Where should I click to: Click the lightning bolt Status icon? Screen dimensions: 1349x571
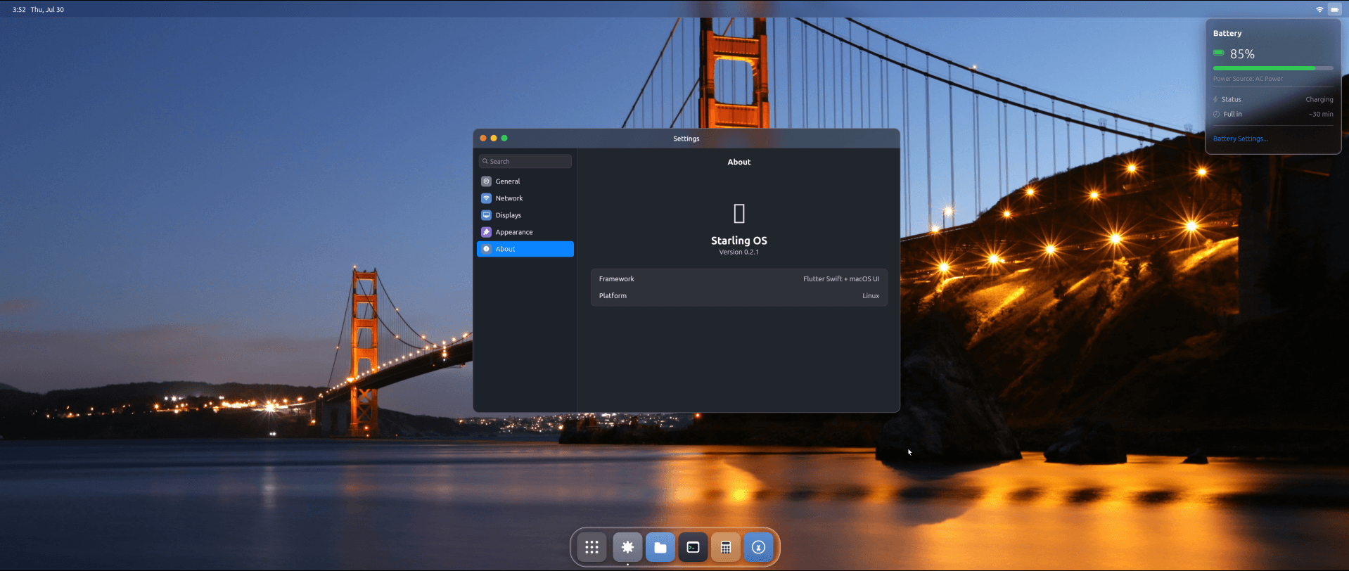1215,99
